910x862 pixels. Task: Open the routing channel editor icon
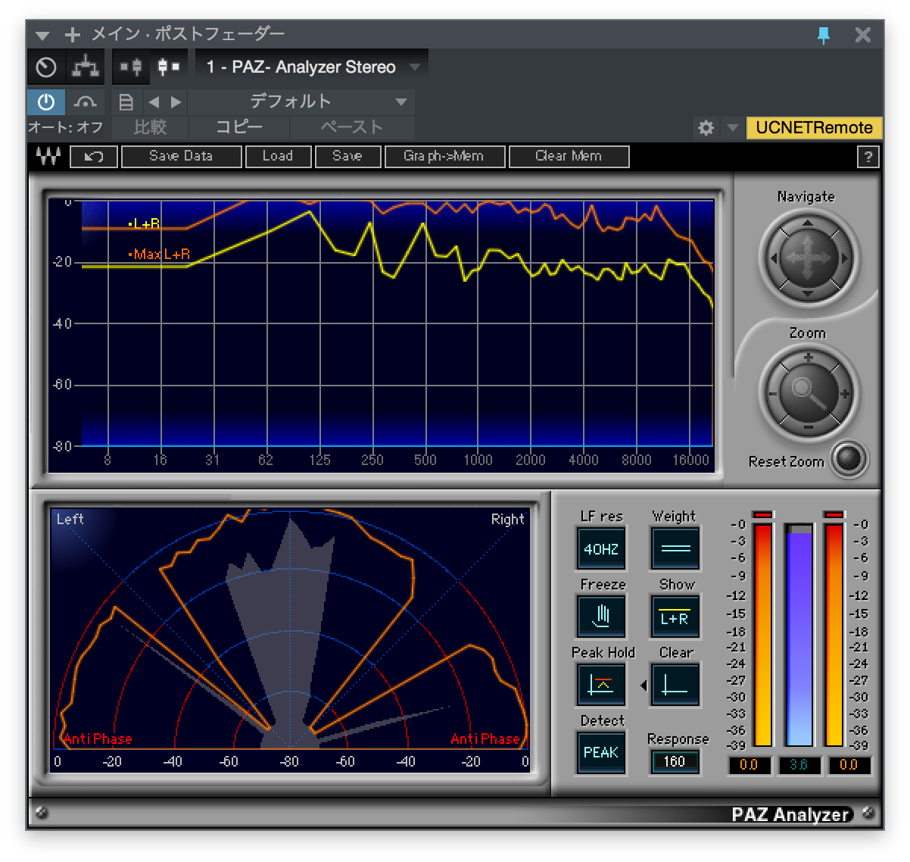point(86,67)
